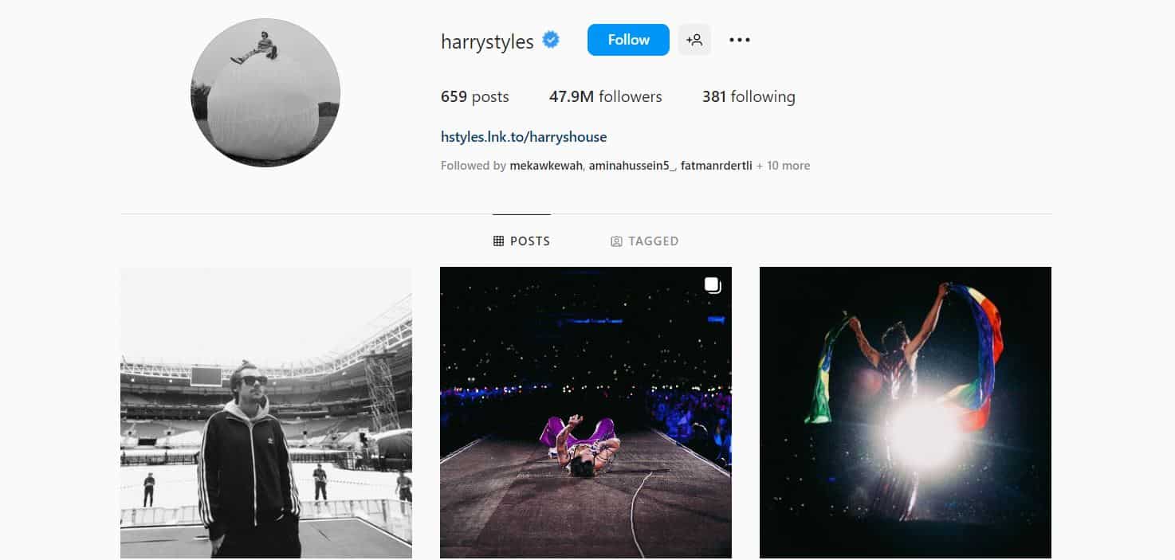This screenshot has width=1175, height=560.
Task: Open the hstyles.lnk.to/harryshouse link
Action: pyautogui.click(x=524, y=137)
